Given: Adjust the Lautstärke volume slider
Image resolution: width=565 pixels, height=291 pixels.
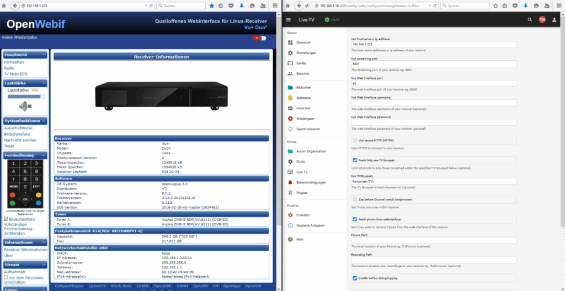Looking at the screenshot, I should 26,96.
